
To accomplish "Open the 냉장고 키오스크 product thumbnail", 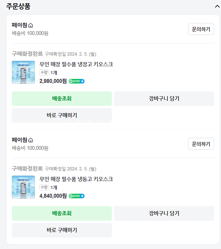I will [23, 72].
